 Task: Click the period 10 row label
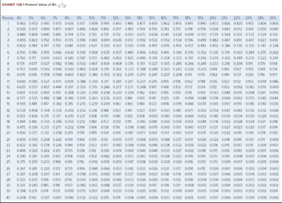coord(8,75)
